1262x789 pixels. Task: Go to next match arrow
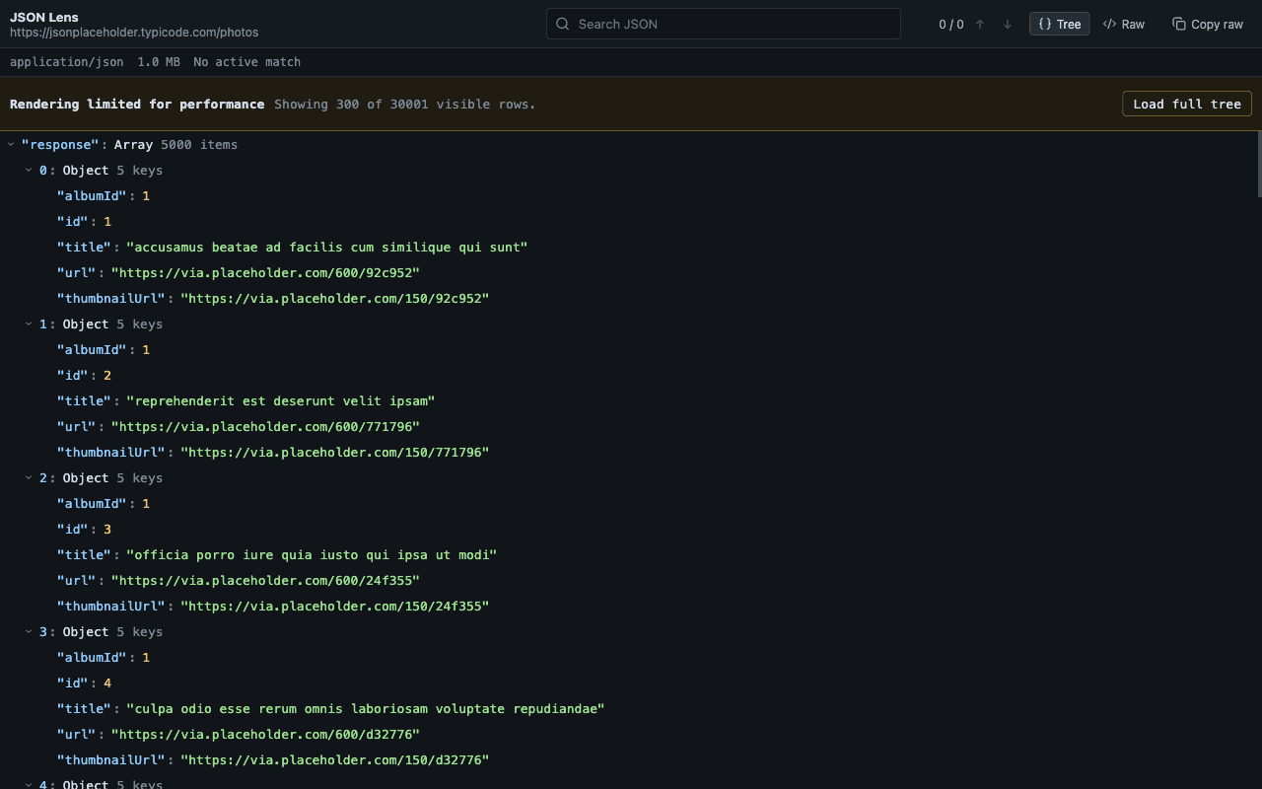(1008, 24)
